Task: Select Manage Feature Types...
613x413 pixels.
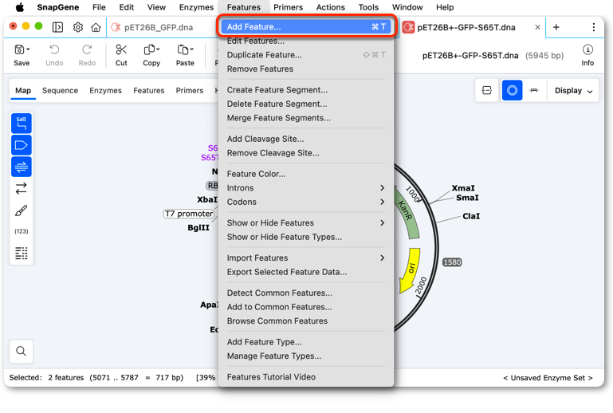Action: tap(306, 356)
